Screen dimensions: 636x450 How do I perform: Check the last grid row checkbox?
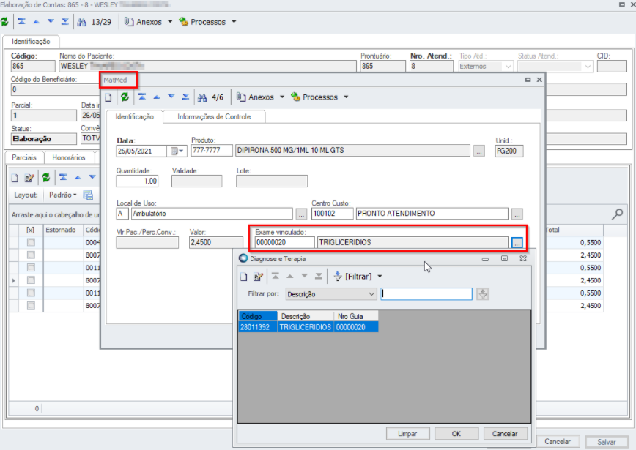(x=31, y=306)
